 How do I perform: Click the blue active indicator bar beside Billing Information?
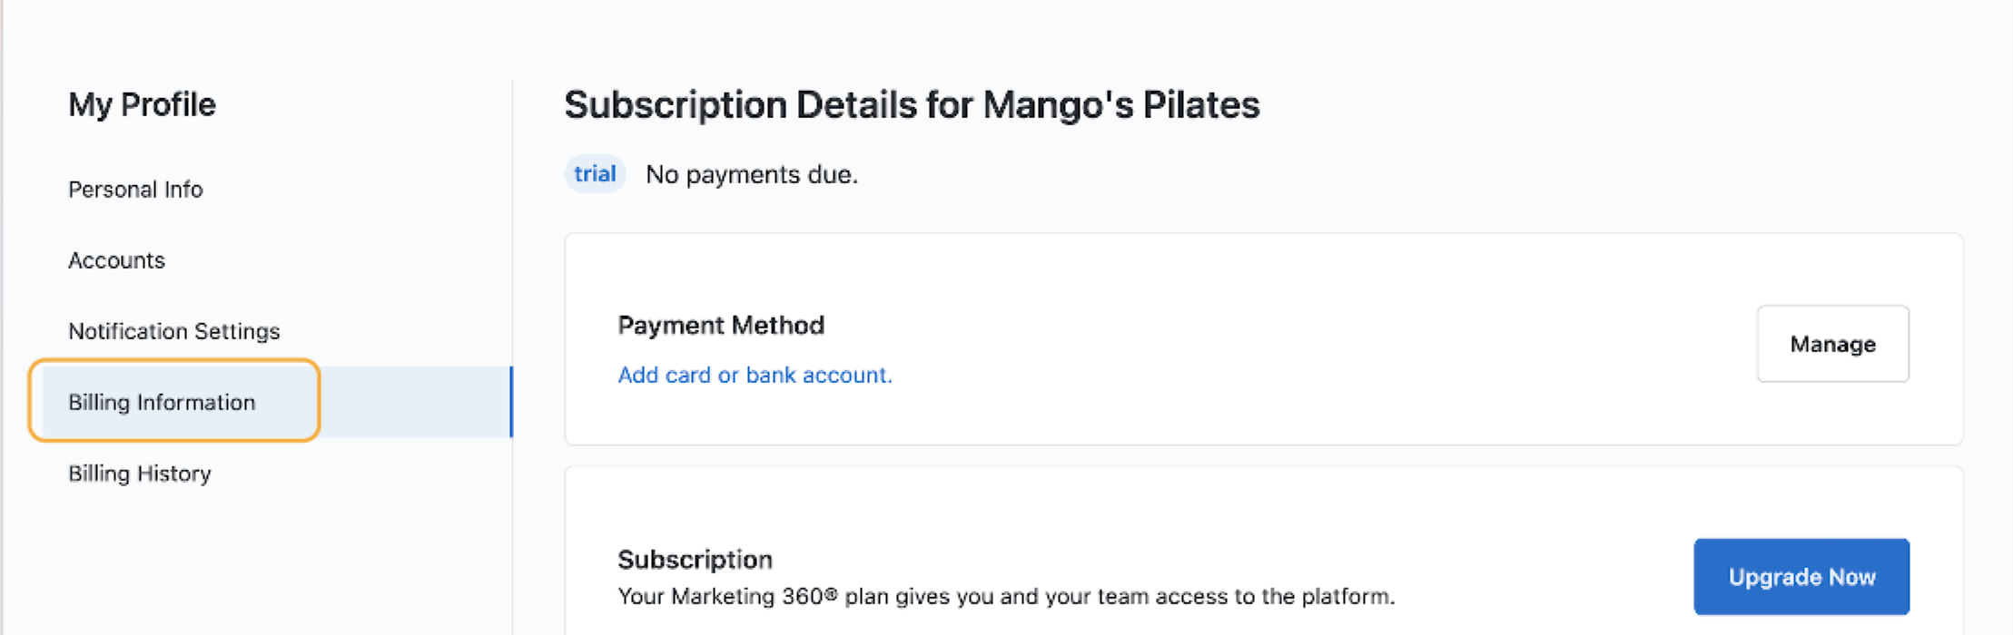[511, 402]
